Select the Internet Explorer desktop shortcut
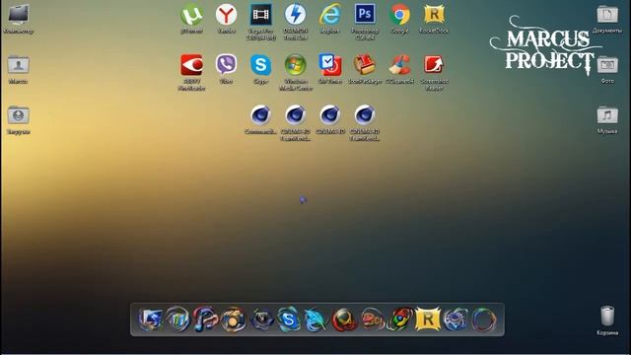Screen dimensions: 631x355 (330, 16)
